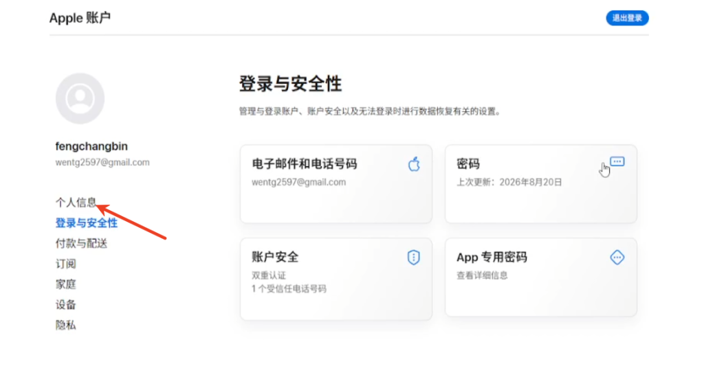The image size is (704, 388).
Task: Select 登录与安全性 in the sidebar
Action: pos(86,223)
